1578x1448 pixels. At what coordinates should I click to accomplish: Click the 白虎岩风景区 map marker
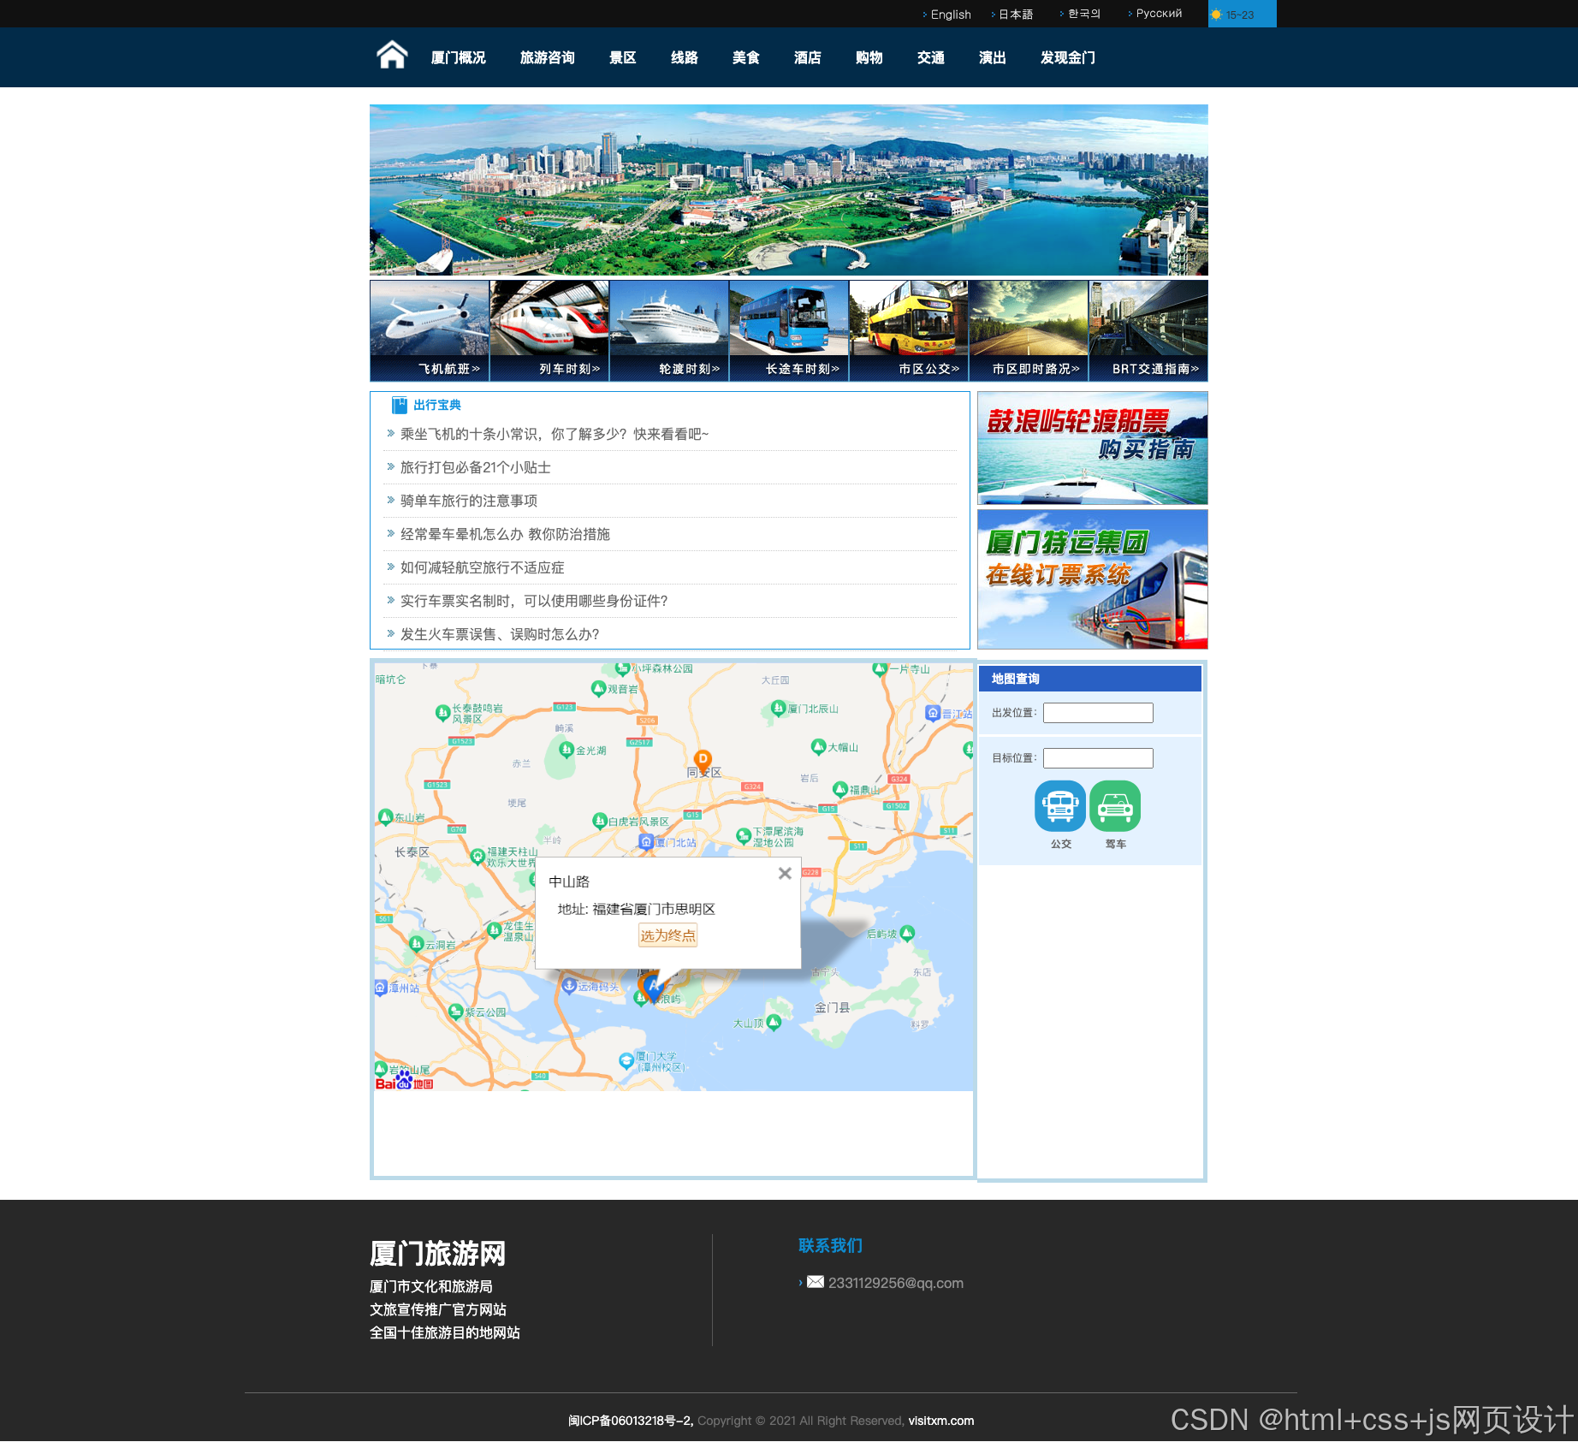[600, 821]
